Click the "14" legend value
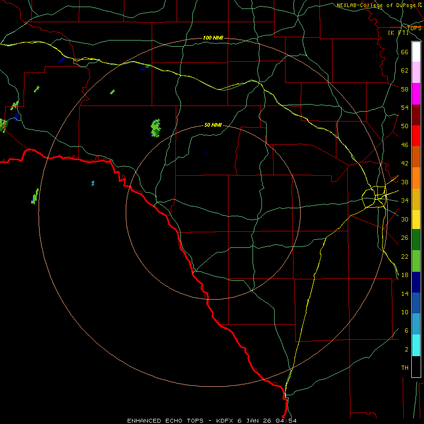Image resolution: width=424 pixels, height=424 pixels. pos(405,294)
